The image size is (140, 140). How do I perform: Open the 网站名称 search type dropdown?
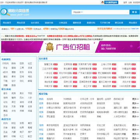[78, 12]
